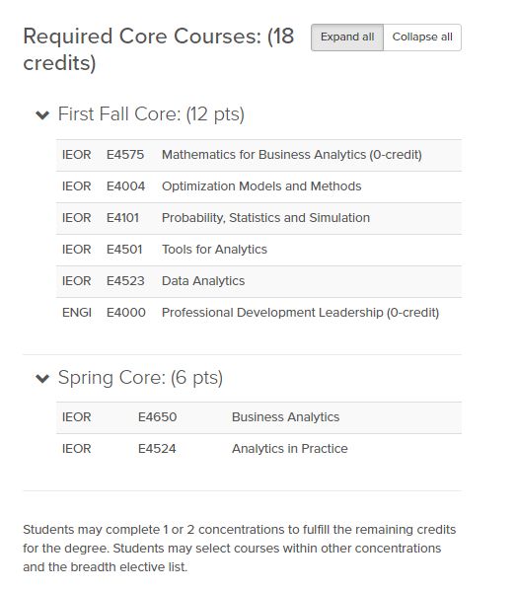
Task: Click the Expand all button
Action: (347, 37)
